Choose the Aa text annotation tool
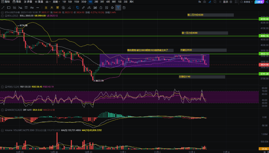Screen dimensions: 269x153 31,8
